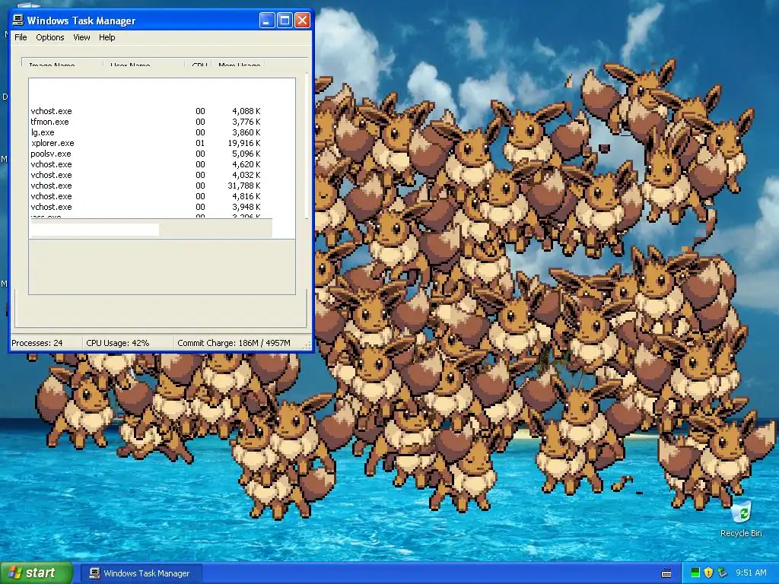Click the 3,948 K memory value
The width and height of the screenshot is (779, 584).
pos(246,207)
